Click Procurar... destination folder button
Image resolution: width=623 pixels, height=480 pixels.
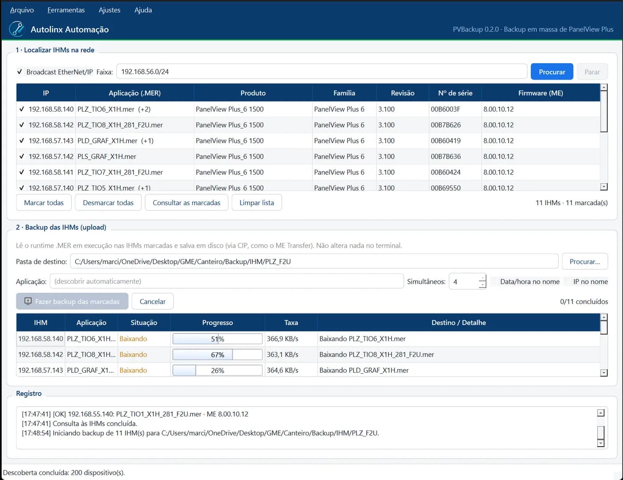click(x=585, y=262)
